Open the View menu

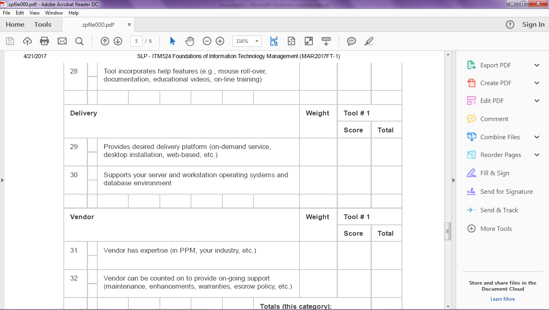pos(35,13)
